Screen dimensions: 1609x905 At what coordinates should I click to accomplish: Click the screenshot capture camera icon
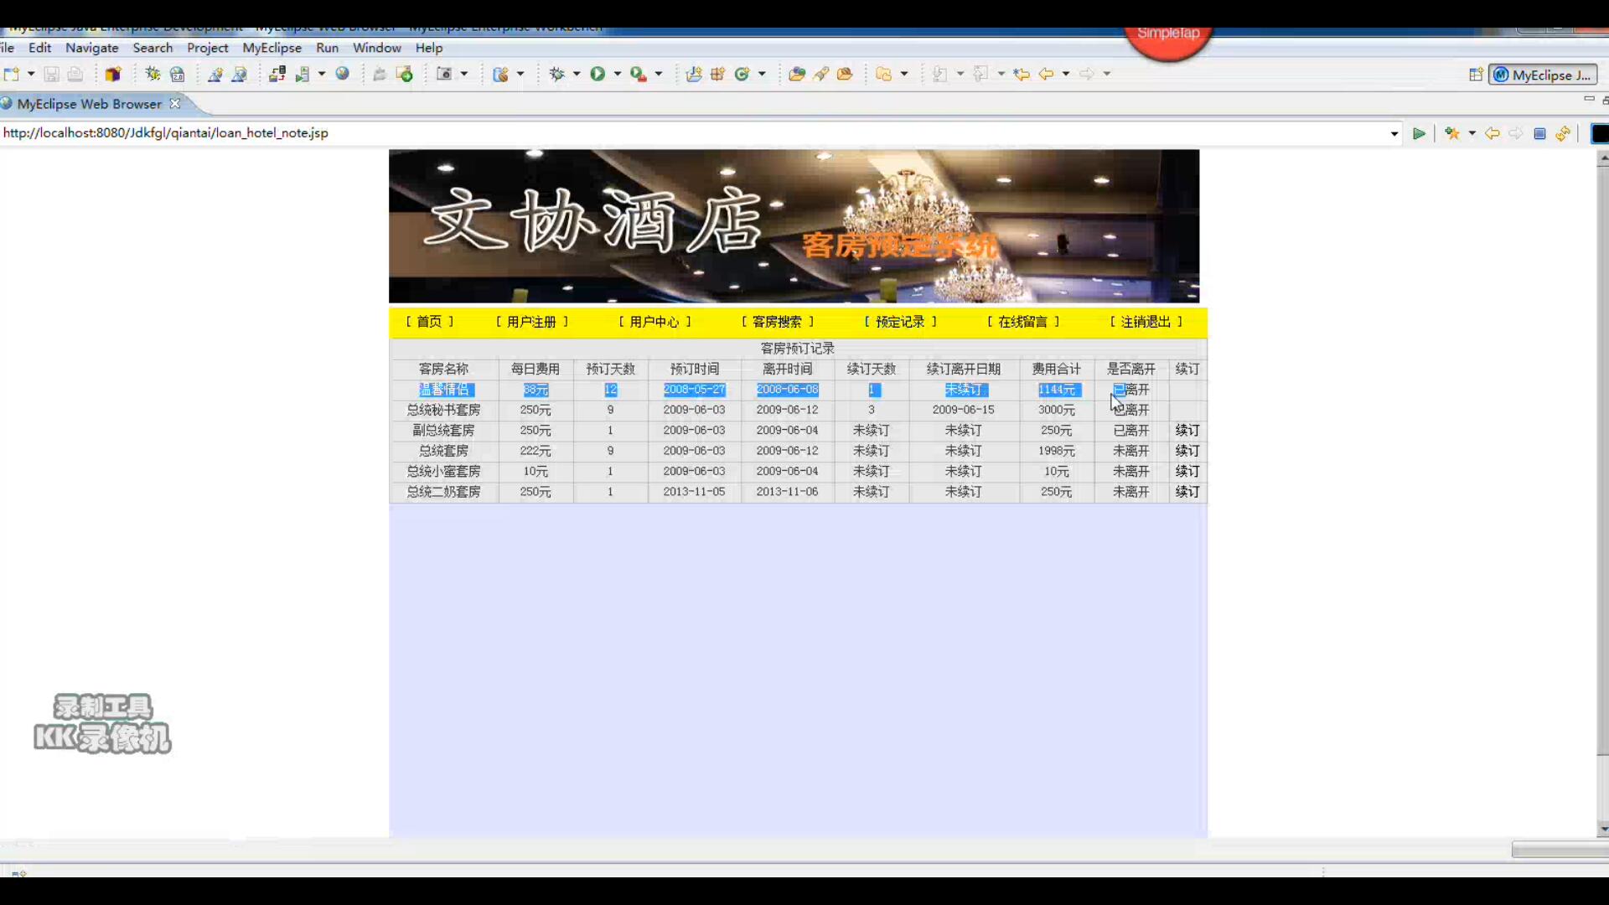445,74
